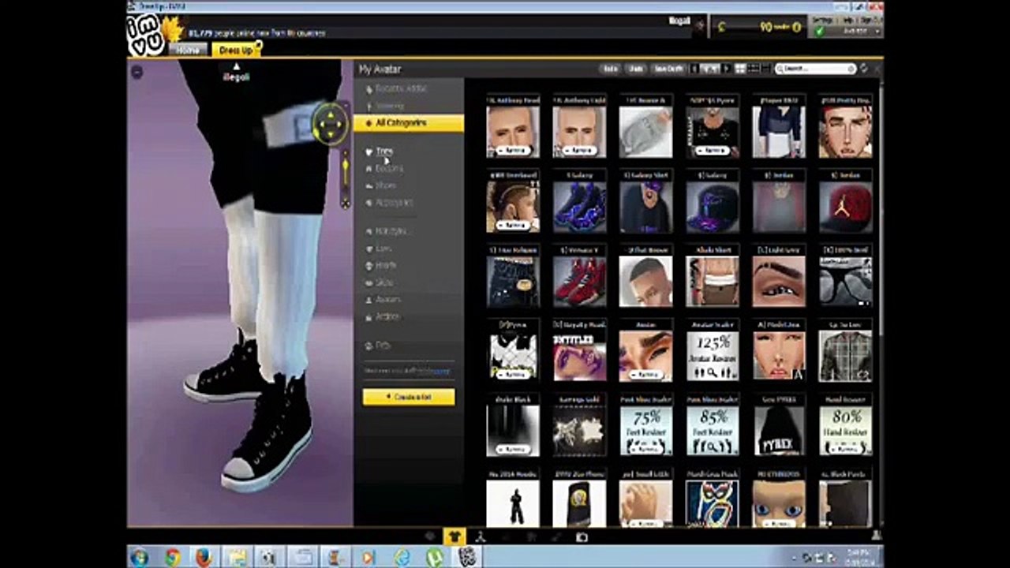This screenshot has height=568, width=1010.
Task: Click the Create a list button
Action: tap(409, 397)
